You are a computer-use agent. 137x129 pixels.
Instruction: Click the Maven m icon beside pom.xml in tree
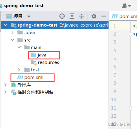pos(20,77)
